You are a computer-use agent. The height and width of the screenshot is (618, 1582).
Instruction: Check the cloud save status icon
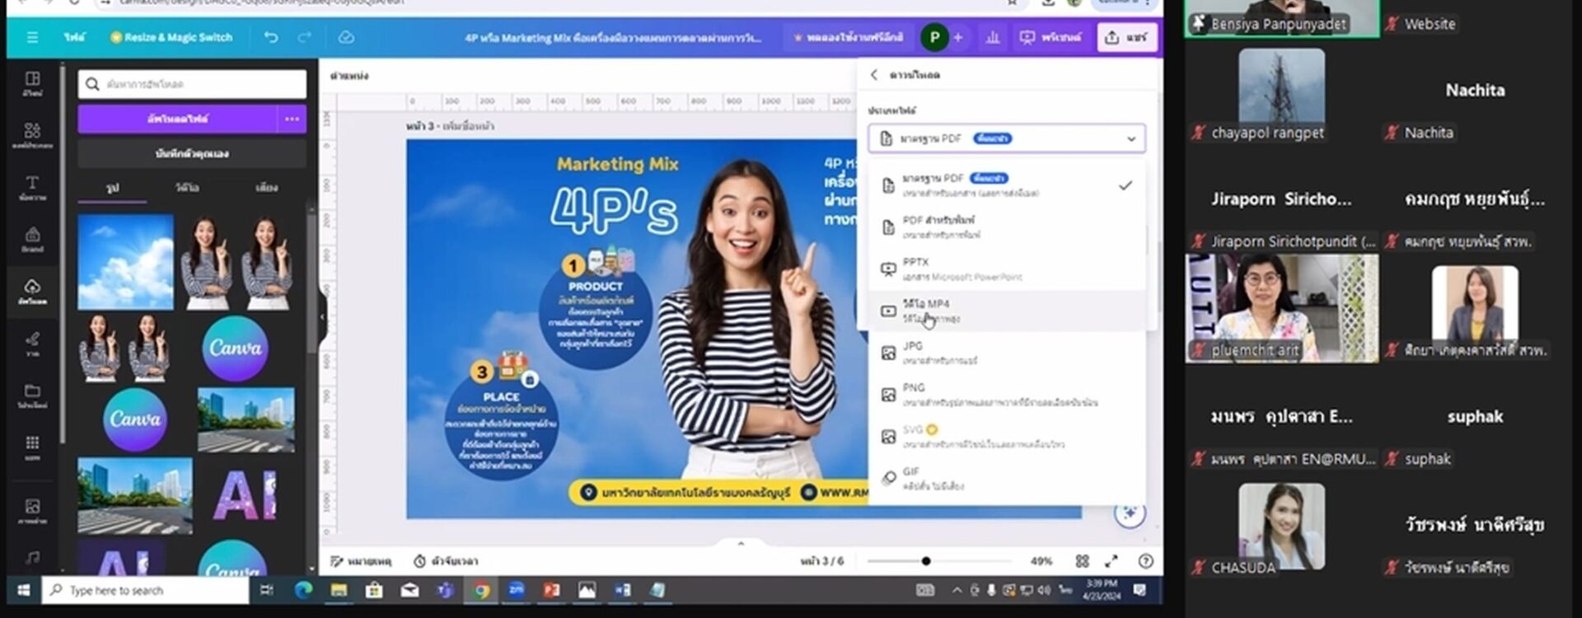tap(346, 37)
